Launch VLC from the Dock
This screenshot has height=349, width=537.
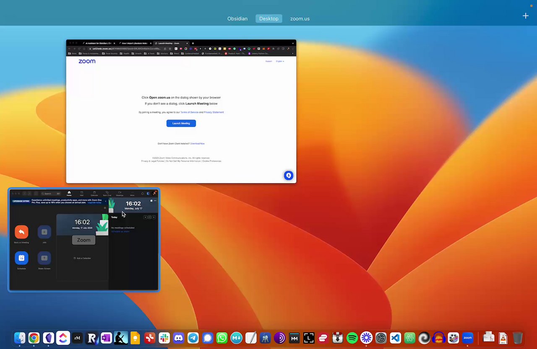click(x=503, y=338)
